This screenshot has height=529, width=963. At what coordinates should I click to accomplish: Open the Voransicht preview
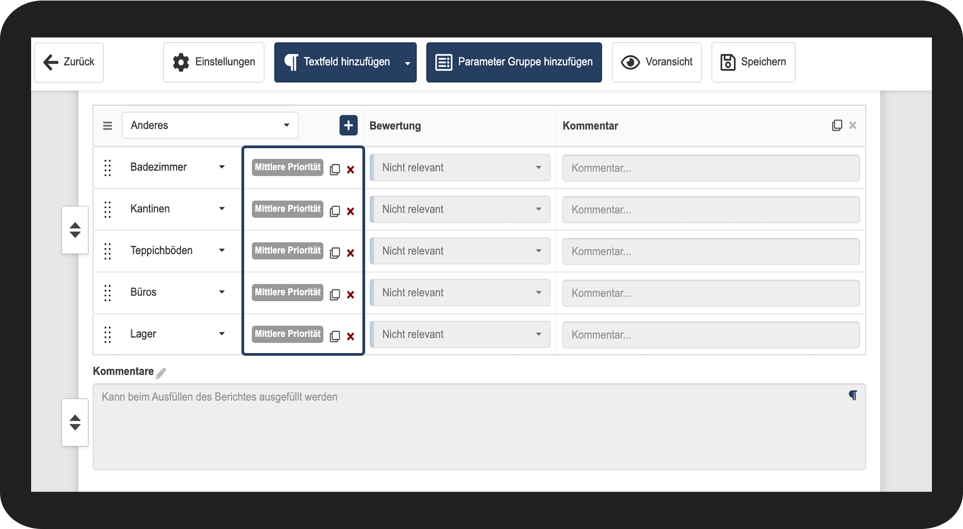click(657, 62)
